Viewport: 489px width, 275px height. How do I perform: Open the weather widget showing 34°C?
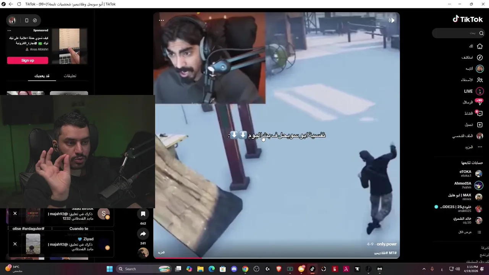tap(14, 269)
